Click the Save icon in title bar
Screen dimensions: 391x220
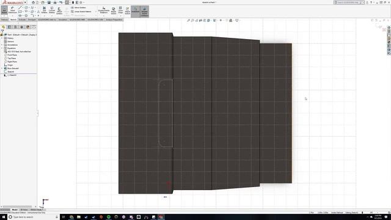click(49, 2)
